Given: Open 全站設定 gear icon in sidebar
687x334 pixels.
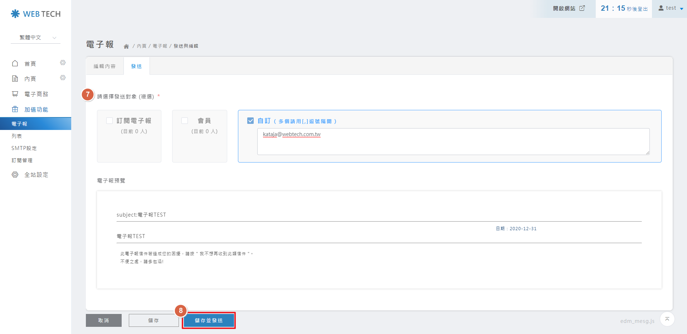Looking at the screenshot, I should click(15, 175).
